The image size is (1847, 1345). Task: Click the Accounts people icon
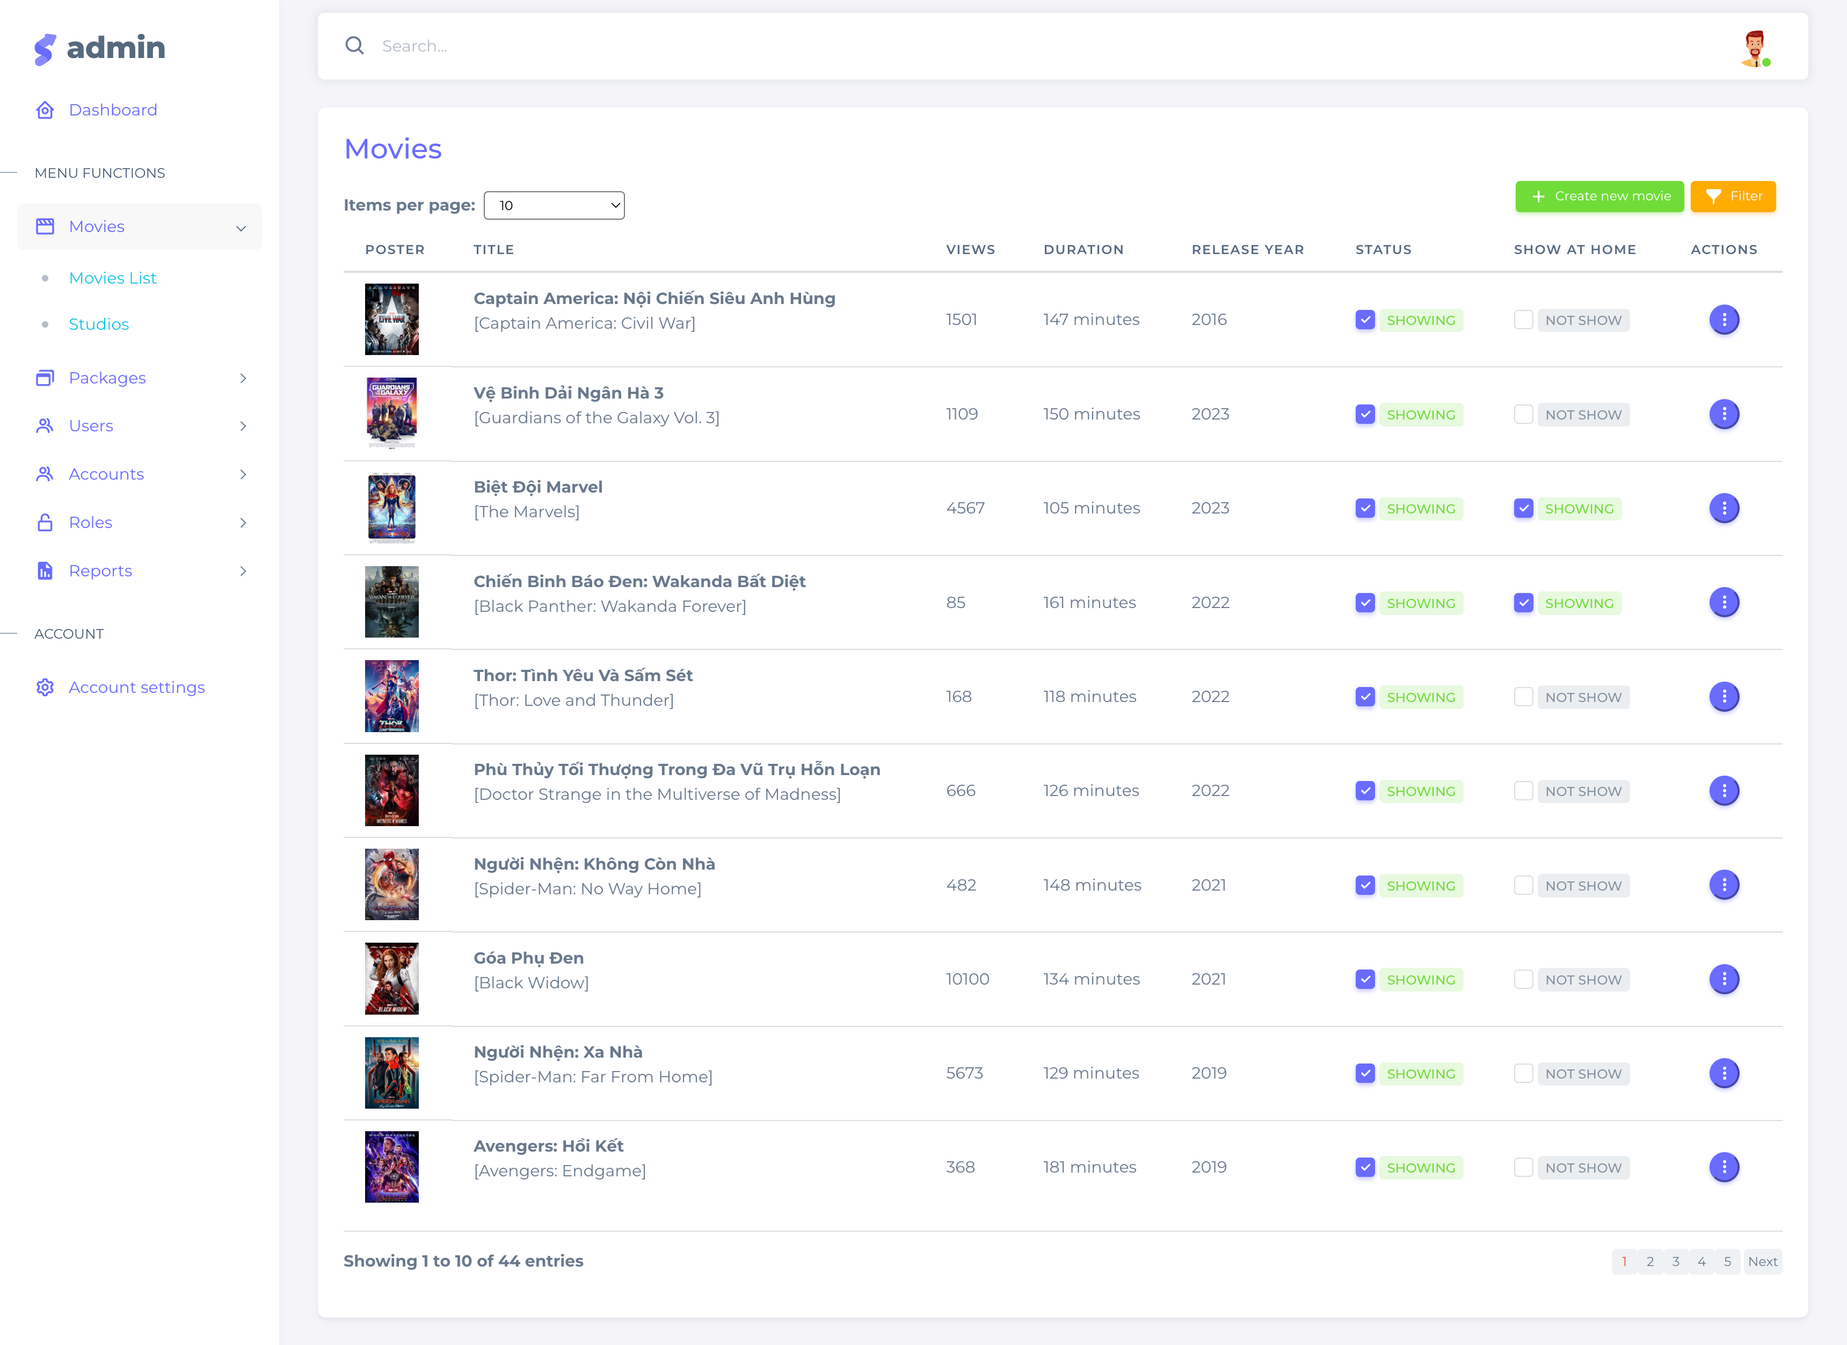coord(45,474)
